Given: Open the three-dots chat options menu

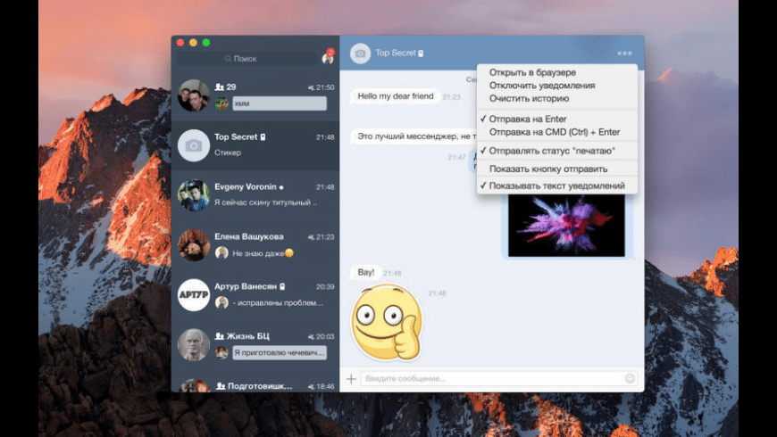Looking at the screenshot, I should click(x=624, y=53).
